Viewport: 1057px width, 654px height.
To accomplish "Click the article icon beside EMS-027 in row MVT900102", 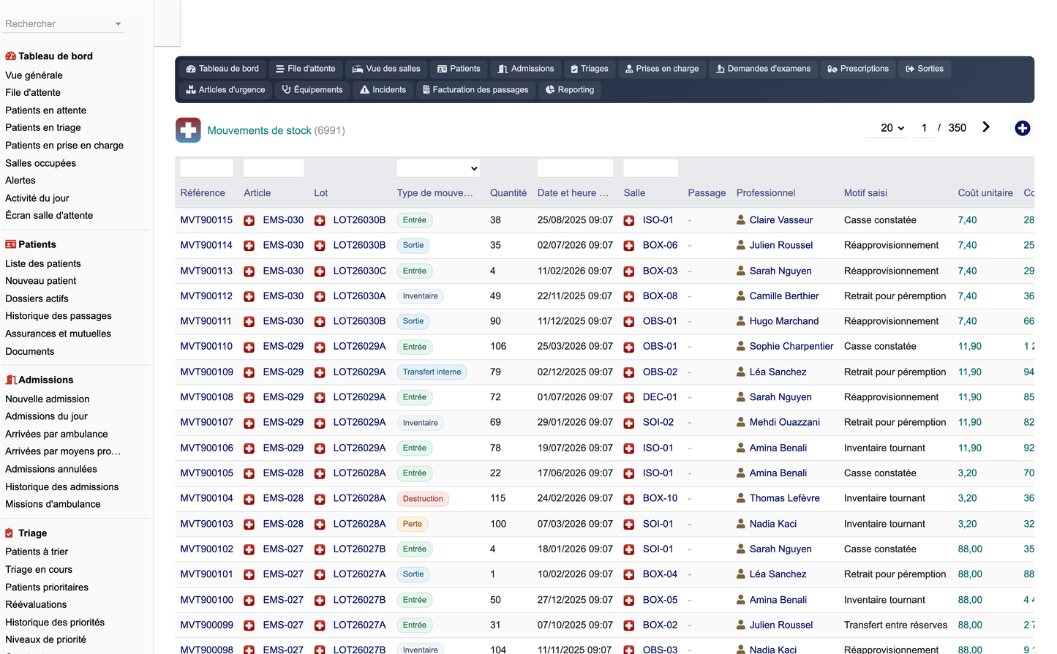I will (x=249, y=549).
